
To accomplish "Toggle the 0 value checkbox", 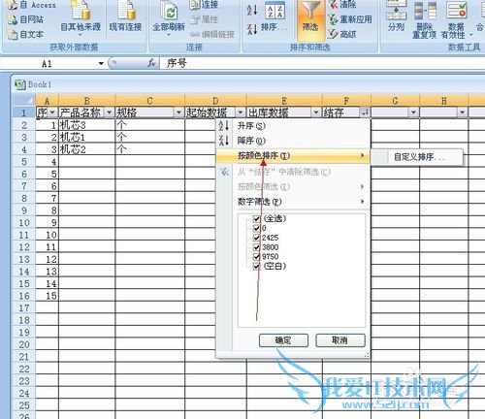I will pos(256,228).
